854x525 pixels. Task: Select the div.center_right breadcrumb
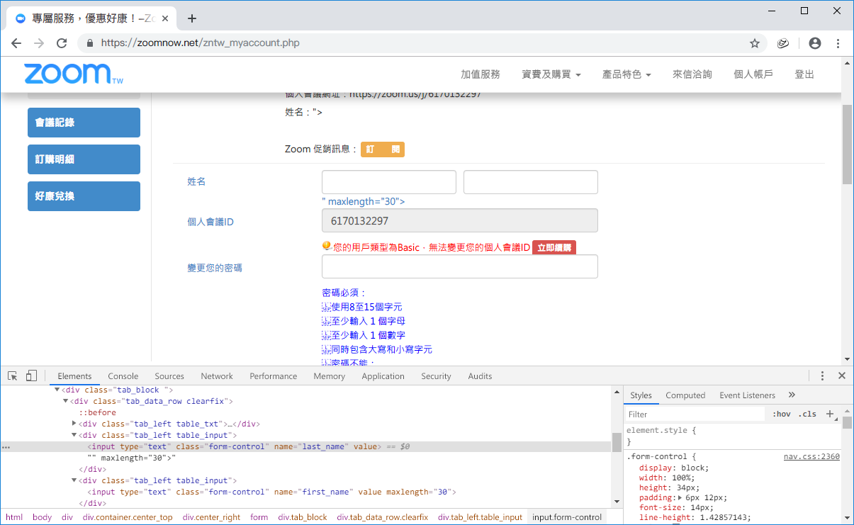tap(211, 517)
